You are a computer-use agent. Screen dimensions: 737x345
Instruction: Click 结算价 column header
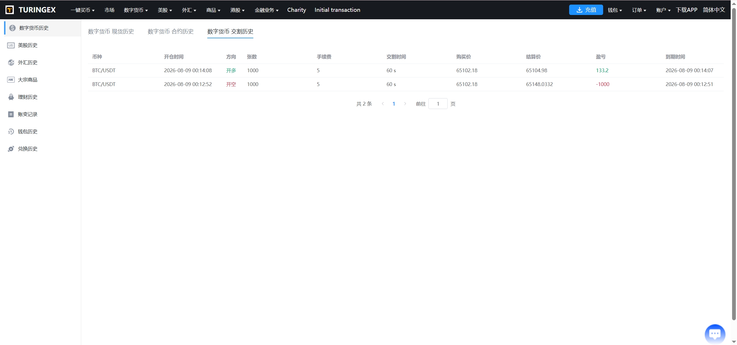(533, 57)
